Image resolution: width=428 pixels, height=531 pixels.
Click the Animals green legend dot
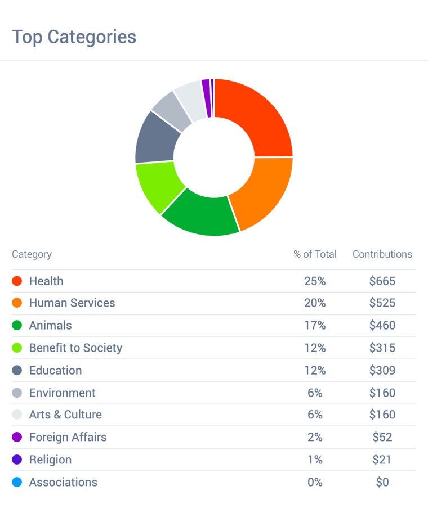click(x=17, y=325)
